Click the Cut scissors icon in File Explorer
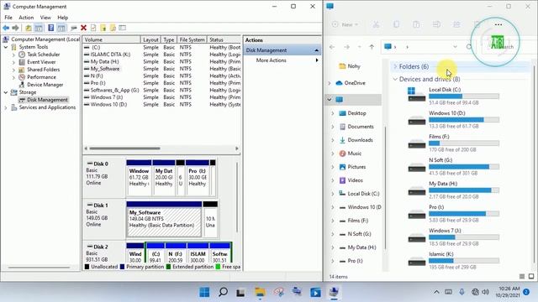This screenshot has height=302, width=538. click(x=376, y=24)
